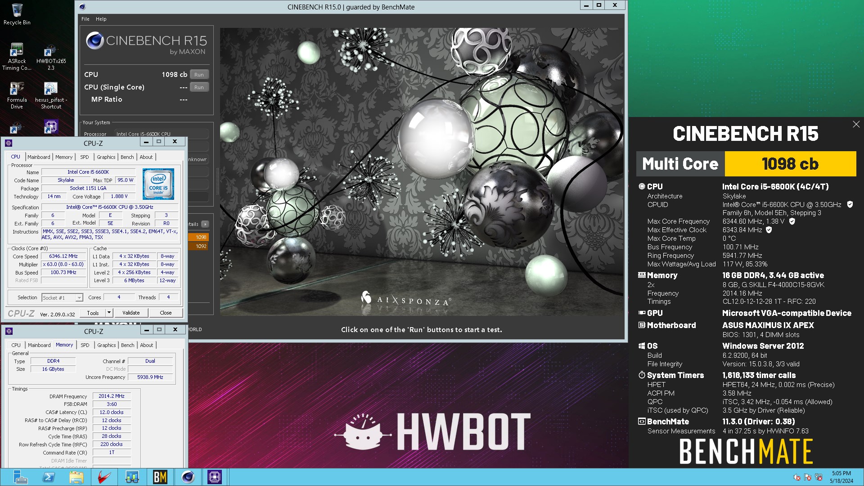Viewport: 864px width, 486px height.
Task: Open Action Center flag tray icon
Action: [808, 477]
